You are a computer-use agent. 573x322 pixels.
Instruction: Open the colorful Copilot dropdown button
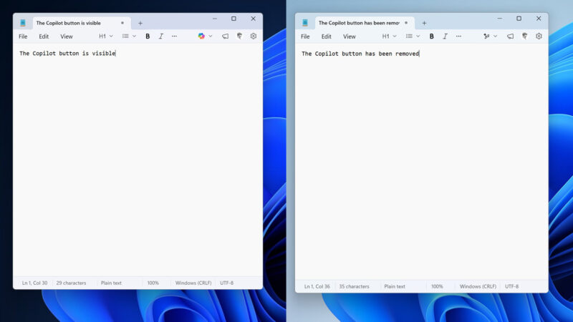coord(205,36)
